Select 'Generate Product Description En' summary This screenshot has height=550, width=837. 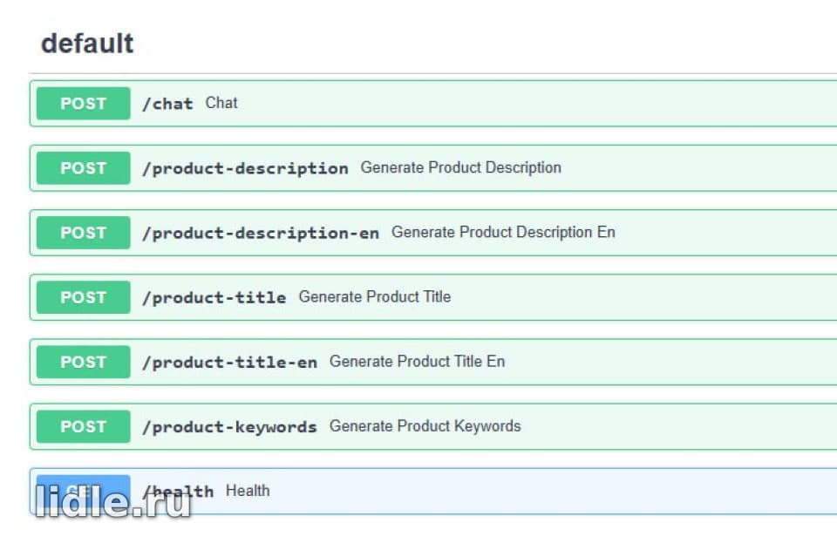pos(503,232)
